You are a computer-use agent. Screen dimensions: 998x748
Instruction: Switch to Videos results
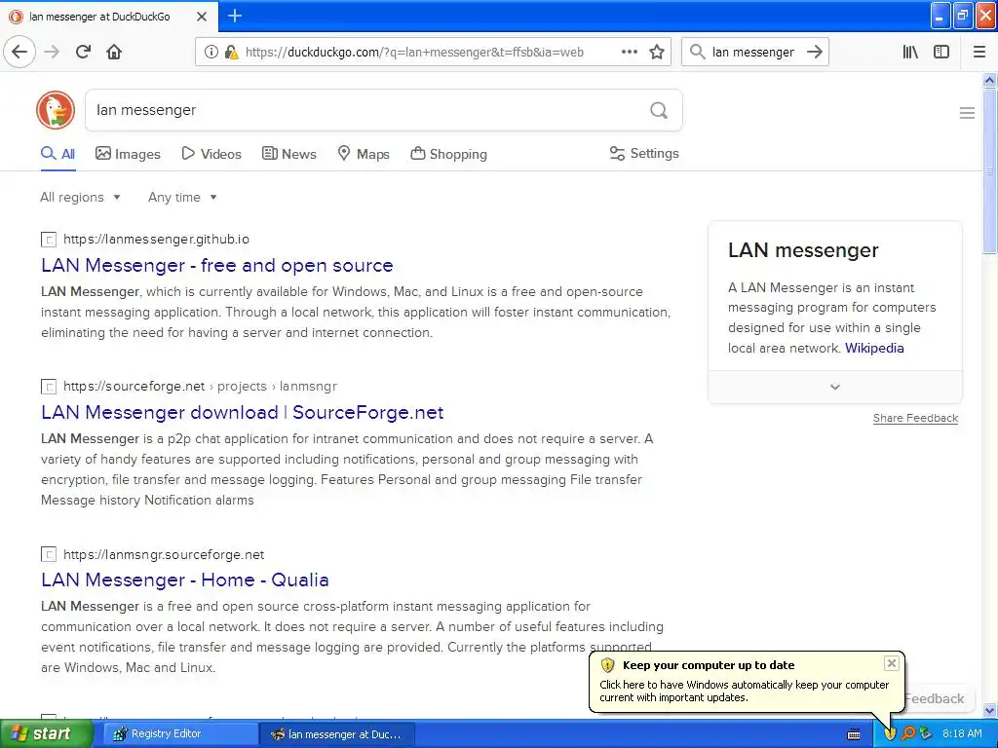(x=211, y=154)
